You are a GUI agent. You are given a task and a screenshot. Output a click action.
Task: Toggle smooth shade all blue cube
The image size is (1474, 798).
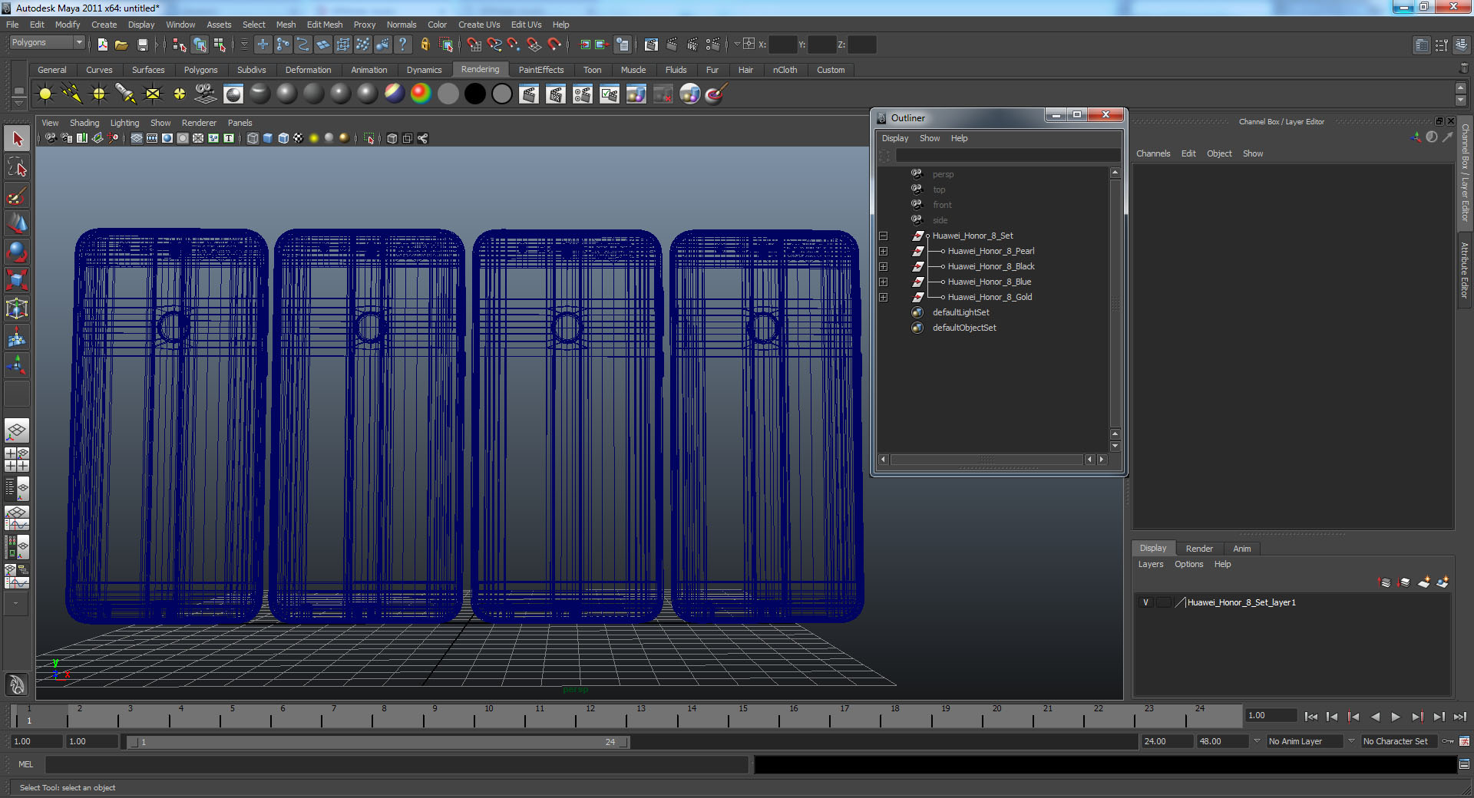tap(268, 138)
